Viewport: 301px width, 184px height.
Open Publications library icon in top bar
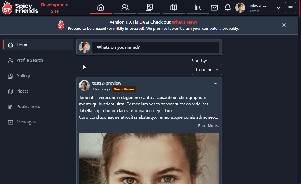tap(198, 8)
